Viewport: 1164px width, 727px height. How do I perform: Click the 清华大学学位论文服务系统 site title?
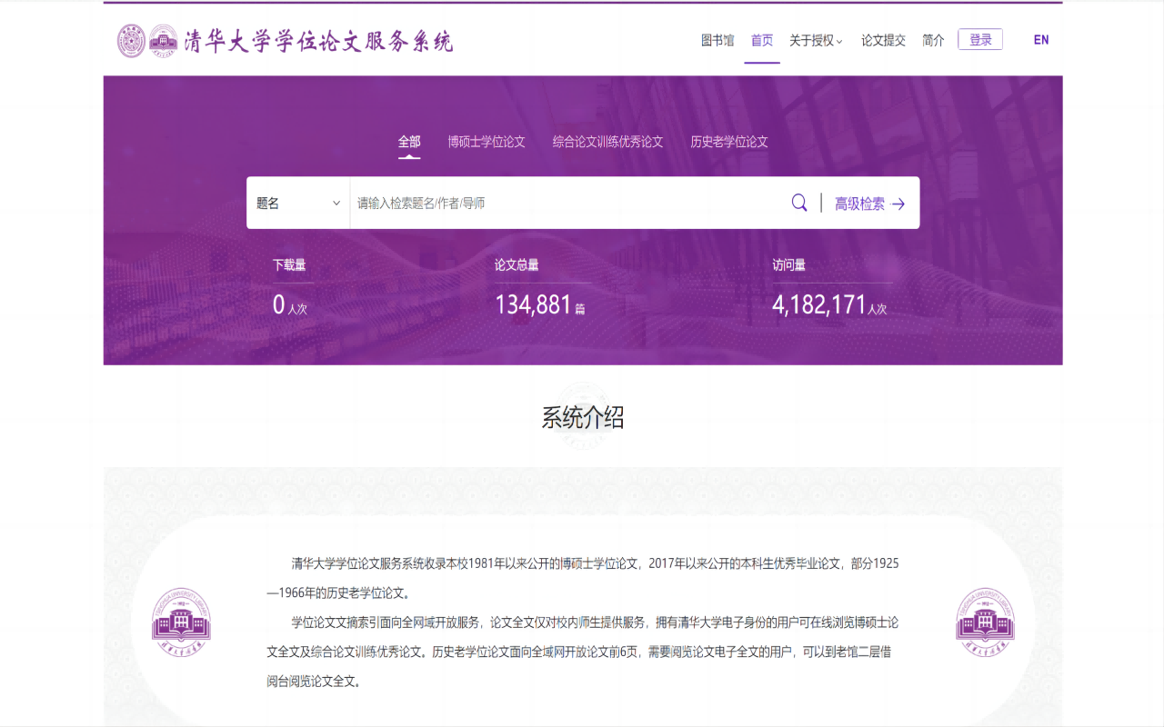[x=318, y=42]
